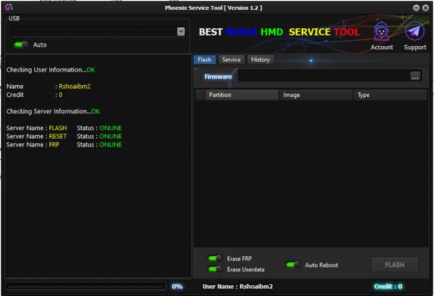Close the Phoenix Service Tool window

click(x=426, y=8)
